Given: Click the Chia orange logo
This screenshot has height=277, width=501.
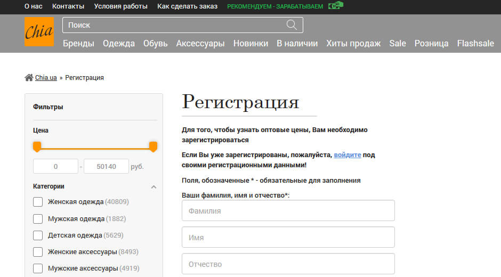Looking at the screenshot, I should 39,32.
